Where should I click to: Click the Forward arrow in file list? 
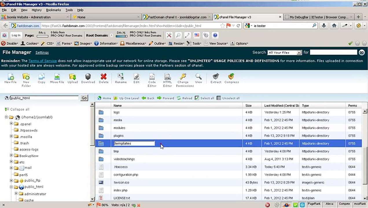159,98
